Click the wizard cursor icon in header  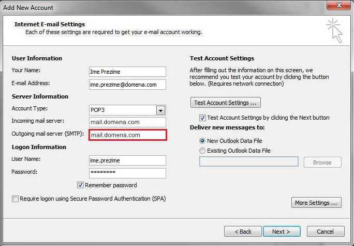pos(334,31)
